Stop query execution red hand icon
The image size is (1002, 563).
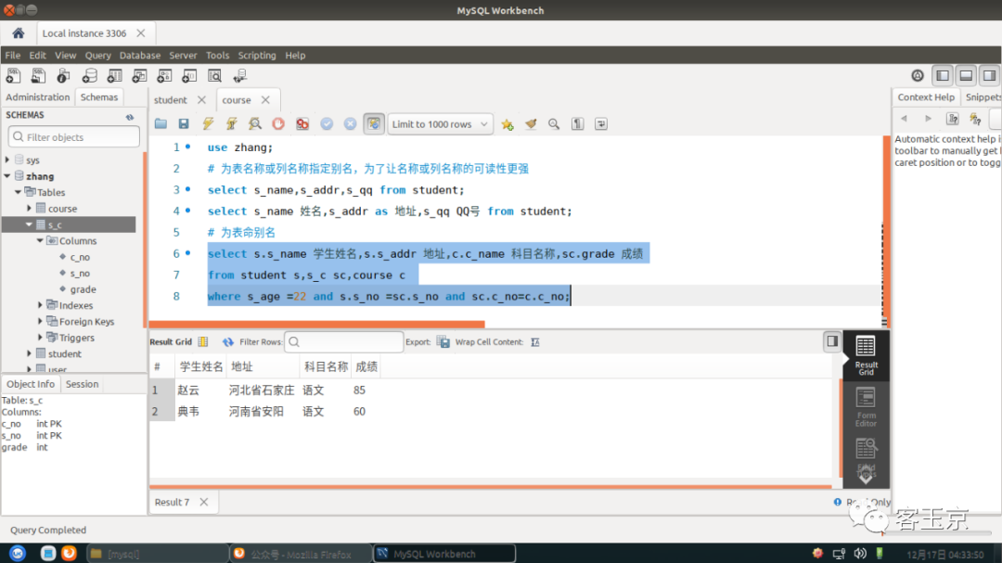(278, 124)
